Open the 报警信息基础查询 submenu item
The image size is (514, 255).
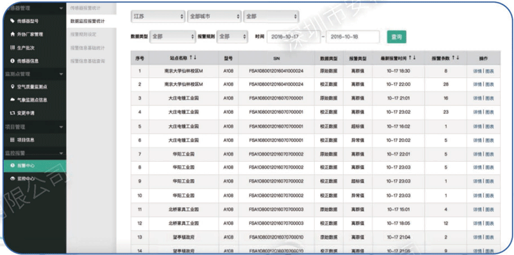tap(87, 61)
